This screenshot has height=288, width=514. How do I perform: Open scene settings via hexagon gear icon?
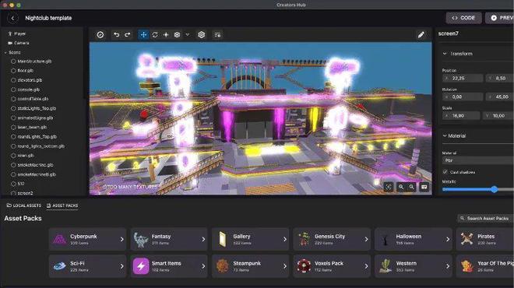click(x=201, y=35)
